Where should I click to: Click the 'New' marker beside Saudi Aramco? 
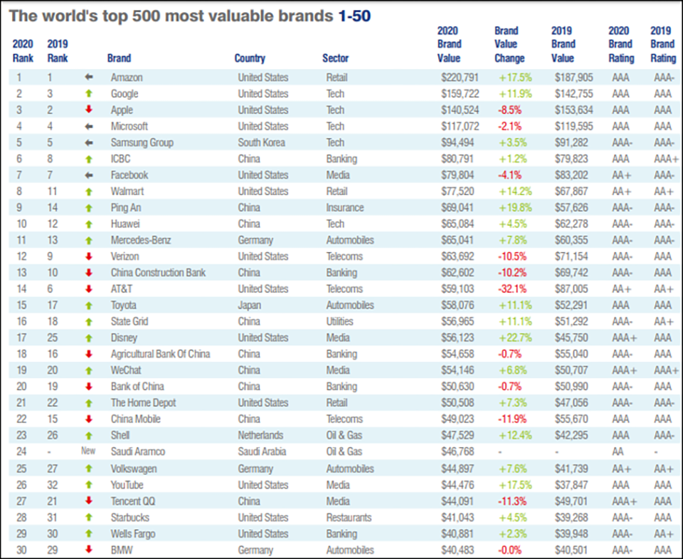[88, 451]
